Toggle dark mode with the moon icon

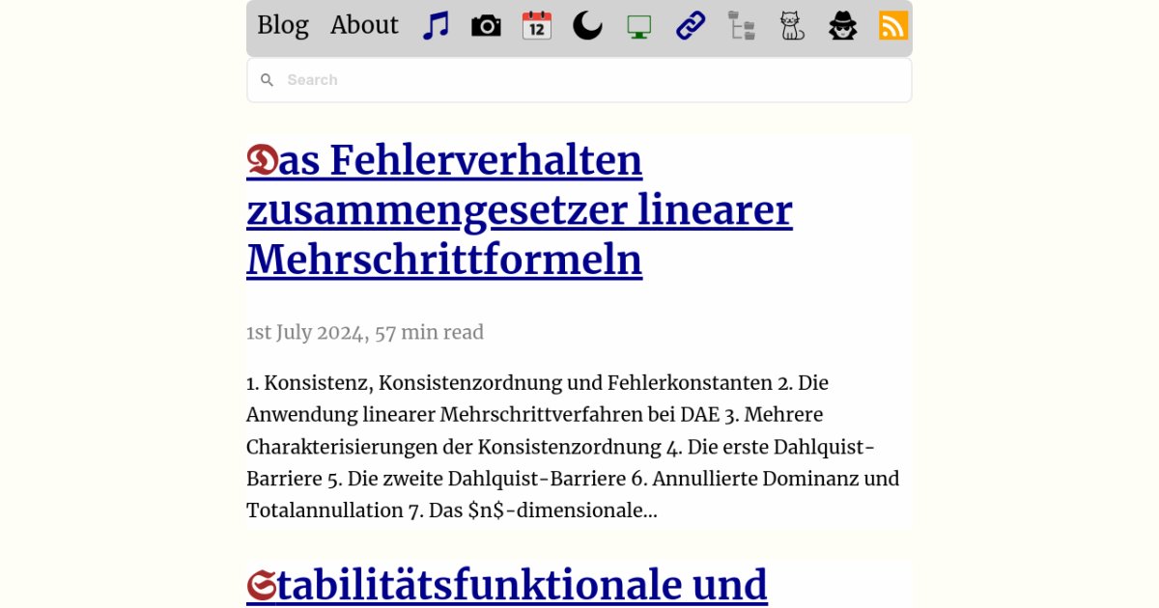pos(587,26)
